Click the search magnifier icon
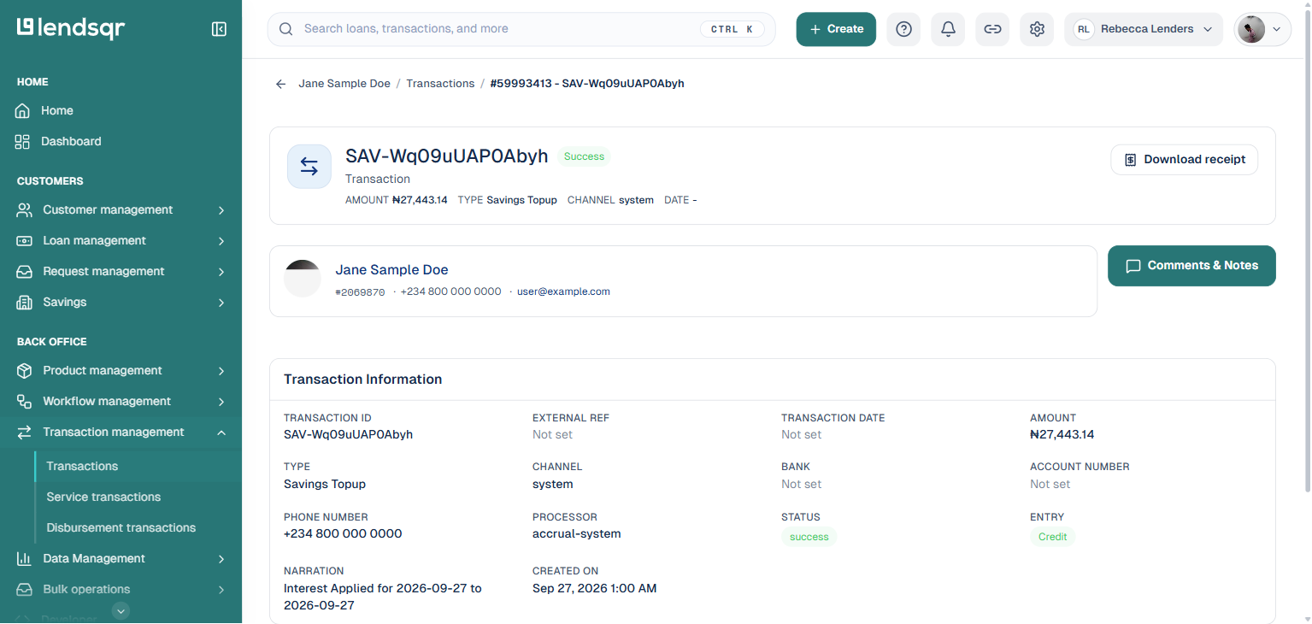The height and width of the screenshot is (624, 1312). (x=286, y=29)
